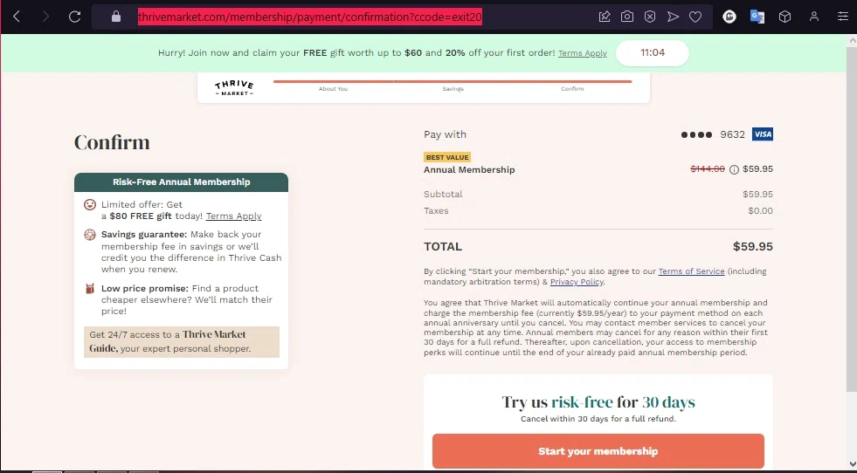857x473 pixels.
Task: Reload the page with the refresh icon
Action: [x=75, y=17]
